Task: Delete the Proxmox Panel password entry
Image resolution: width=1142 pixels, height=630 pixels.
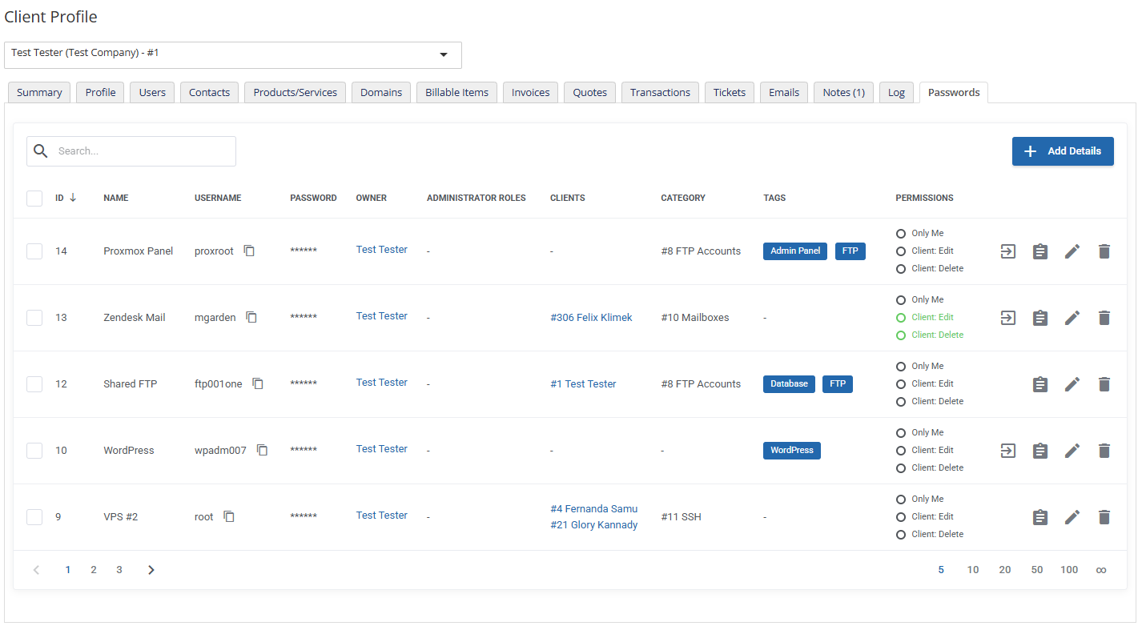Action: (1104, 251)
